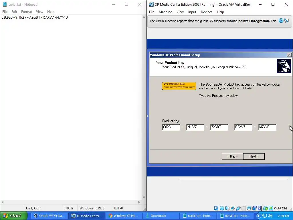Click the Notepad horizontal scrollbar left arrow
This screenshot has height=220, width=293.
coord(2,202)
